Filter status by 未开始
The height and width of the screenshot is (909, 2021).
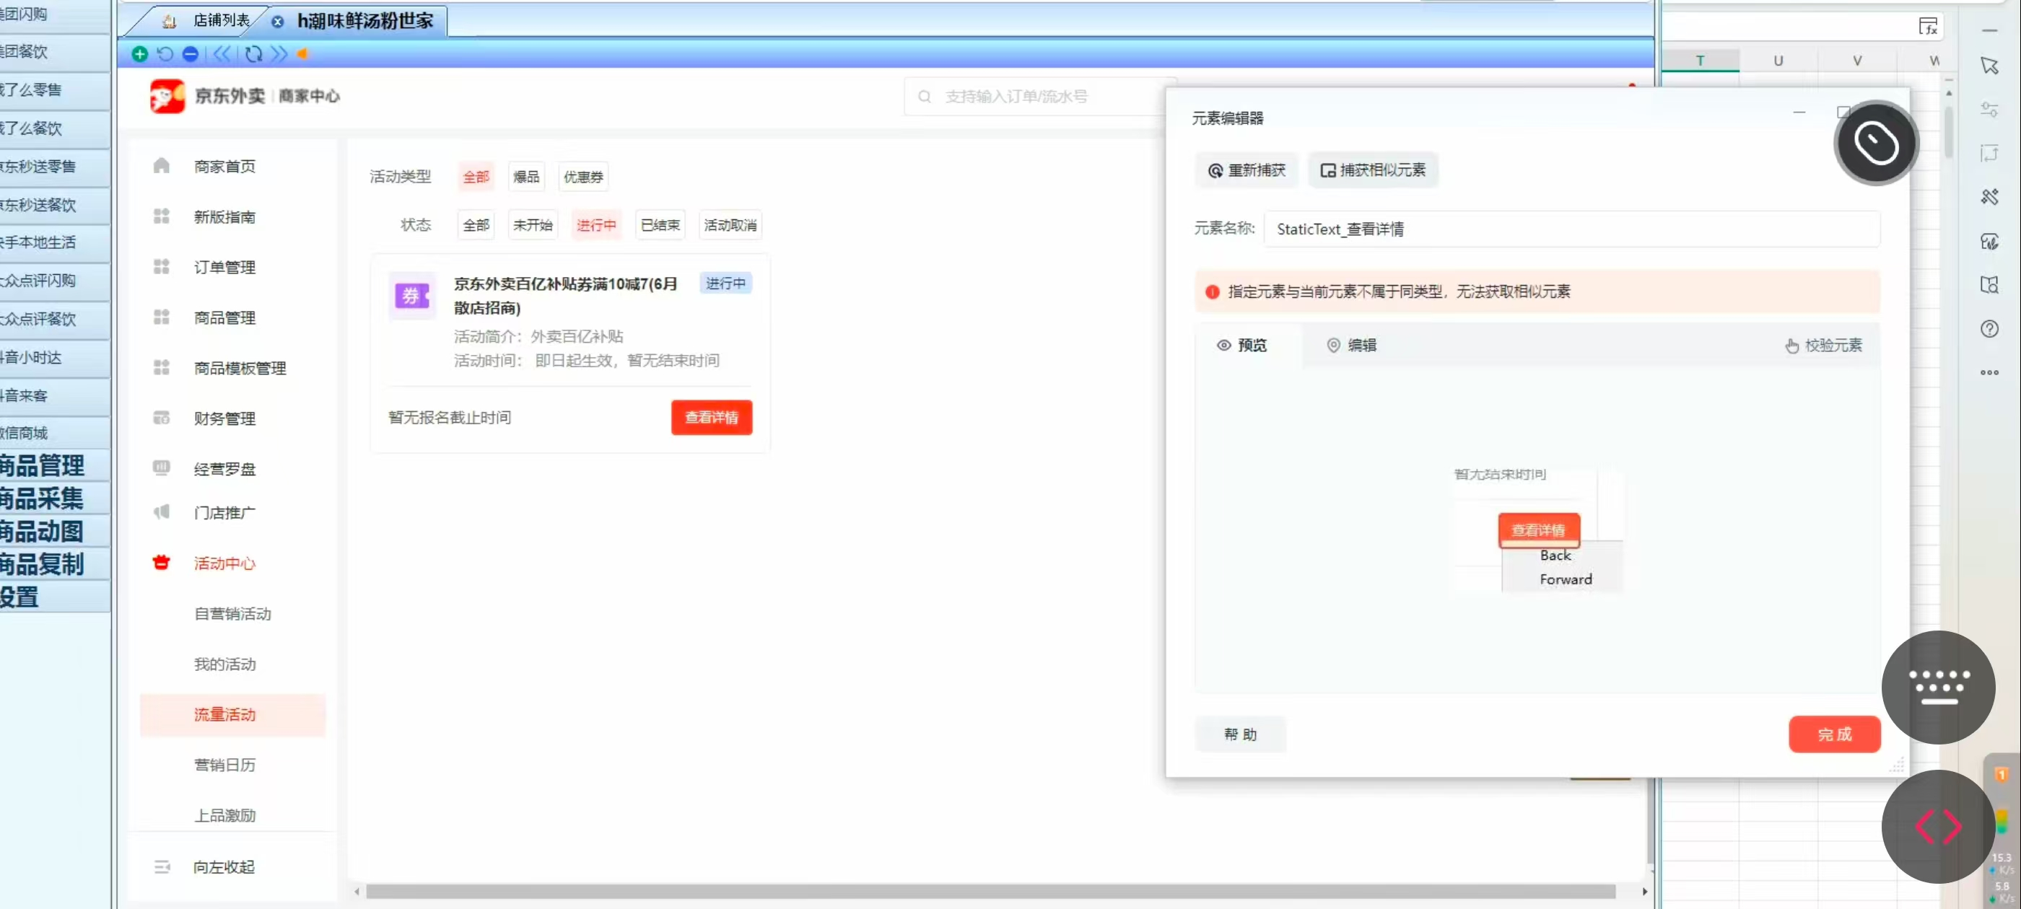(x=533, y=225)
